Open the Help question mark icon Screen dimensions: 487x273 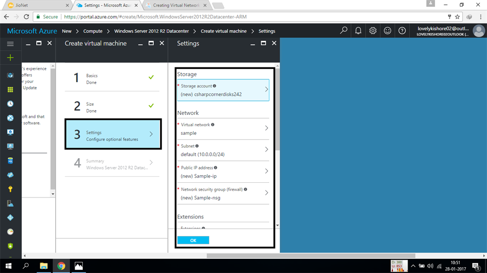point(402,30)
